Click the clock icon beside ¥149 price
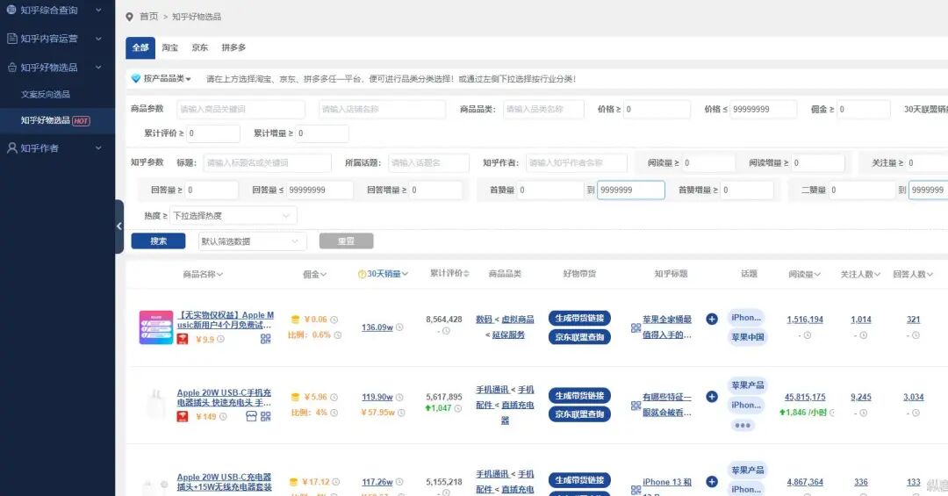This screenshot has height=496, width=948. 223,416
